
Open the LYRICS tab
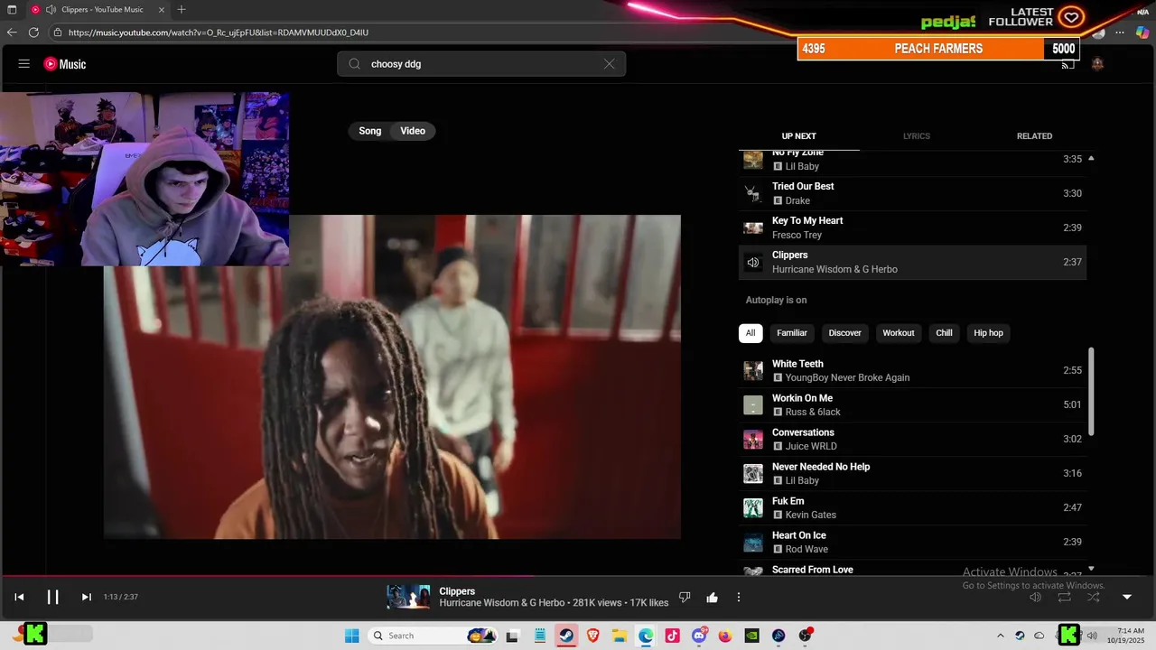(x=916, y=136)
